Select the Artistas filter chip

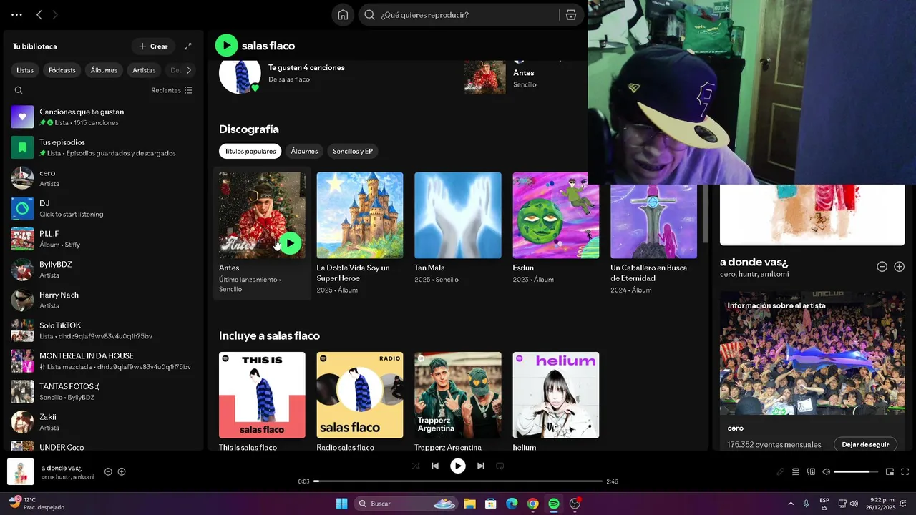pyautogui.click(x=144, y=70)
